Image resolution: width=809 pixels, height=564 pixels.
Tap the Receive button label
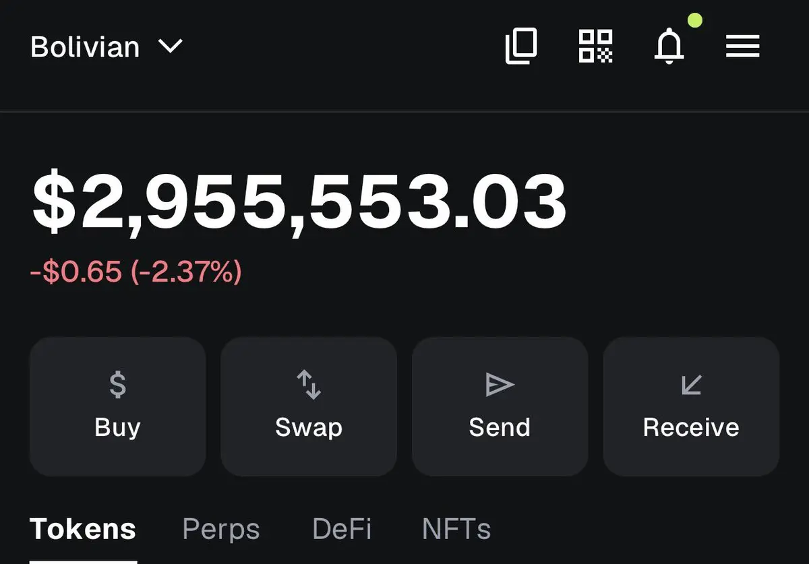click(x=691, y=427)
